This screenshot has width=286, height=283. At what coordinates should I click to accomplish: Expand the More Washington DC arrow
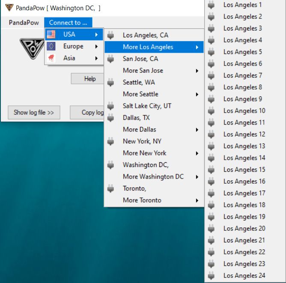coord(197,176)
